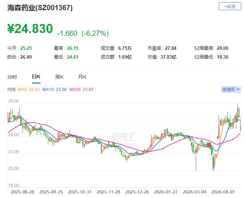Click the 2025-12-26 date axis label
Image resolution: width=244 pixels, height=197 pixels.
(137, 192)
